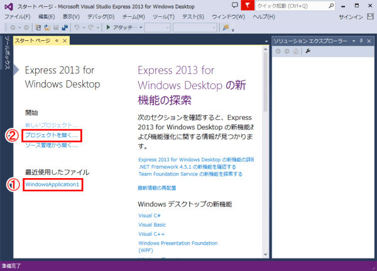Close the Solution Explorer panel
Screen dimensions: 377x271
(369, 41)
